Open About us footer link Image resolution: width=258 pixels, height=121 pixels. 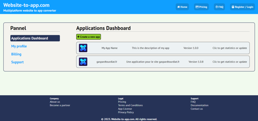[x=55, y=102]
